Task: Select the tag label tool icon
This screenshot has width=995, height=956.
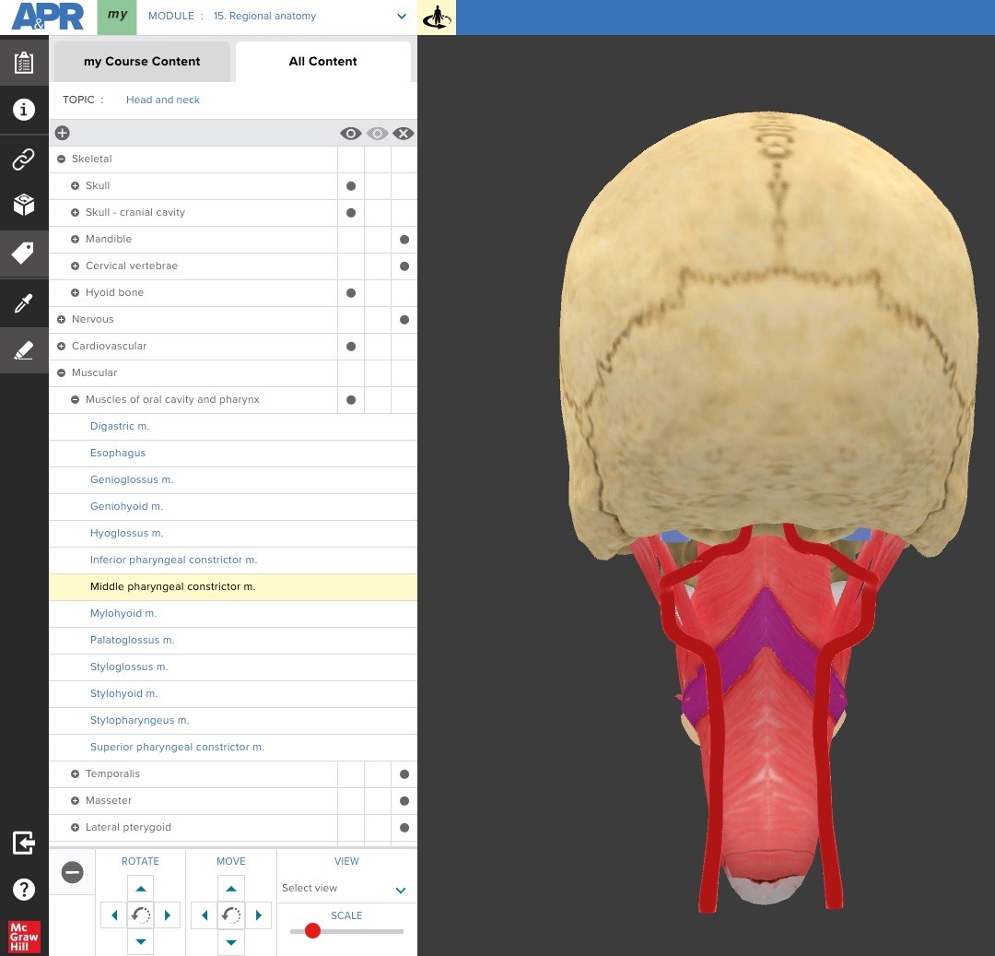Action: click(x=23, y=254)
